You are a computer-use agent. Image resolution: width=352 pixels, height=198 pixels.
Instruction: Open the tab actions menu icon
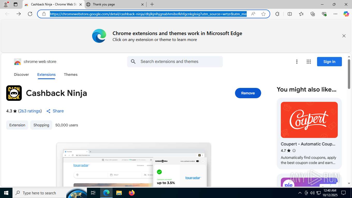[16, 4]
